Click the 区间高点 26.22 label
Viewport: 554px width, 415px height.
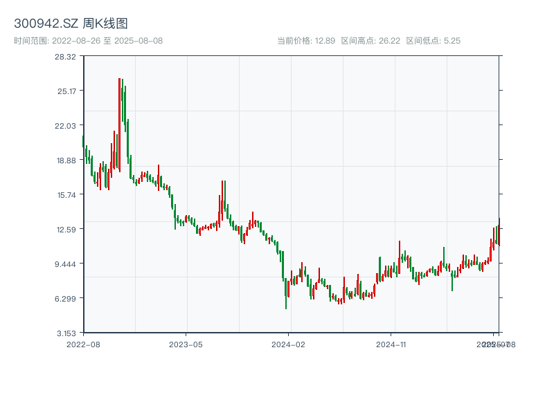point(370,41)
